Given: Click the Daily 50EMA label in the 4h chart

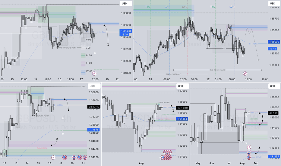Looking at the screenshot, I should (x=42, y=148).
